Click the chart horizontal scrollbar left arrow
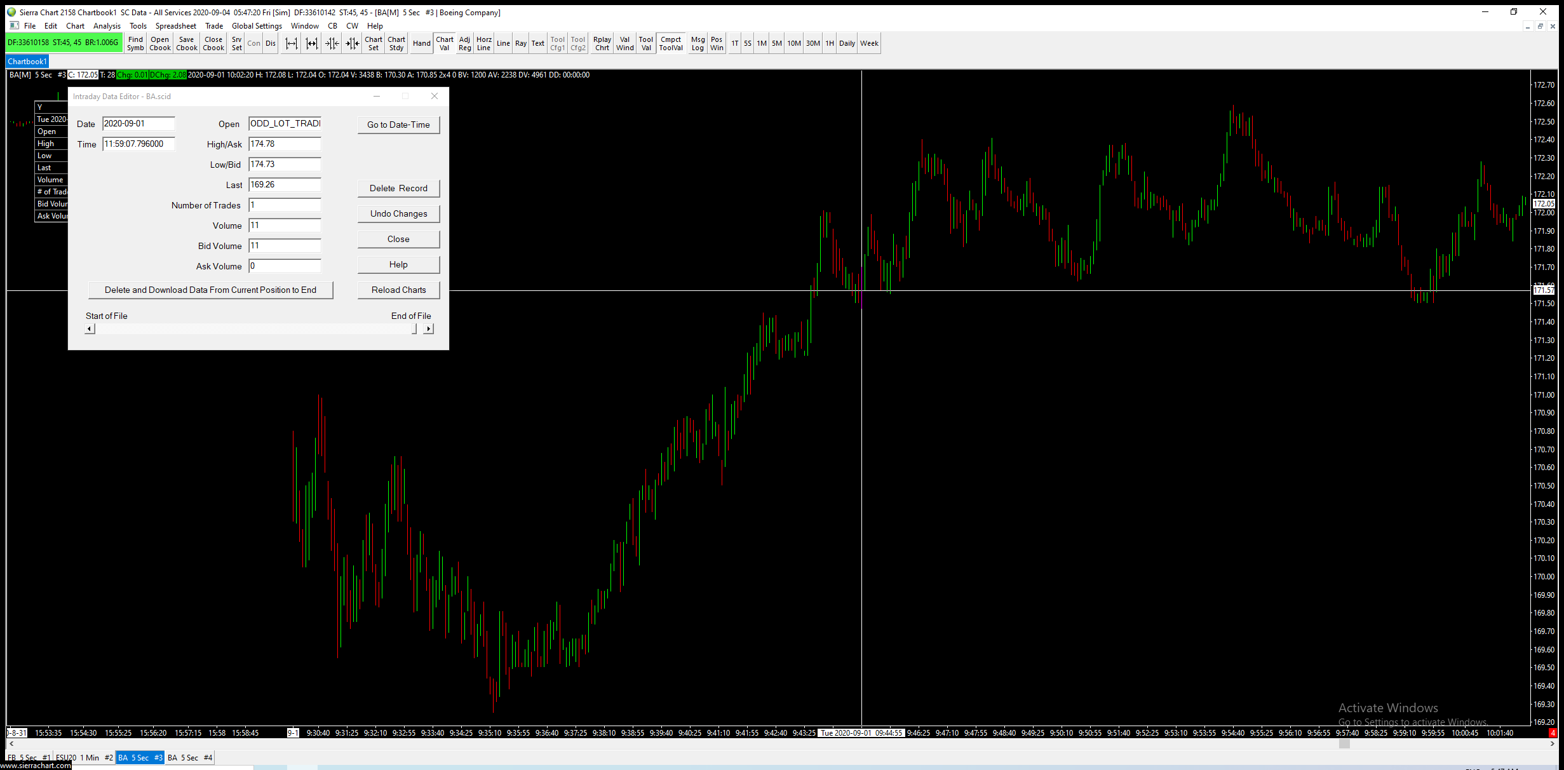1564x770 pixels. point(11,744)
